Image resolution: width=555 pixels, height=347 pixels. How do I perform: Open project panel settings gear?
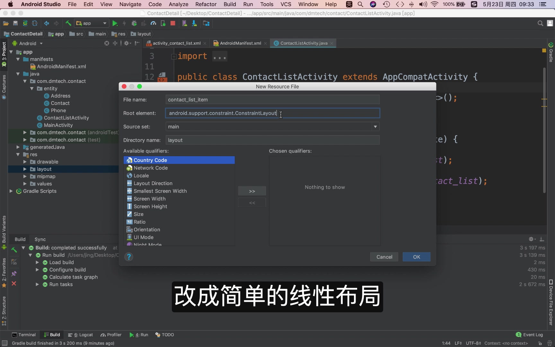coord(127,43)
